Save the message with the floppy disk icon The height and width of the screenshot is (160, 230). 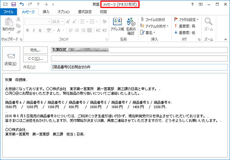point(13,4)
